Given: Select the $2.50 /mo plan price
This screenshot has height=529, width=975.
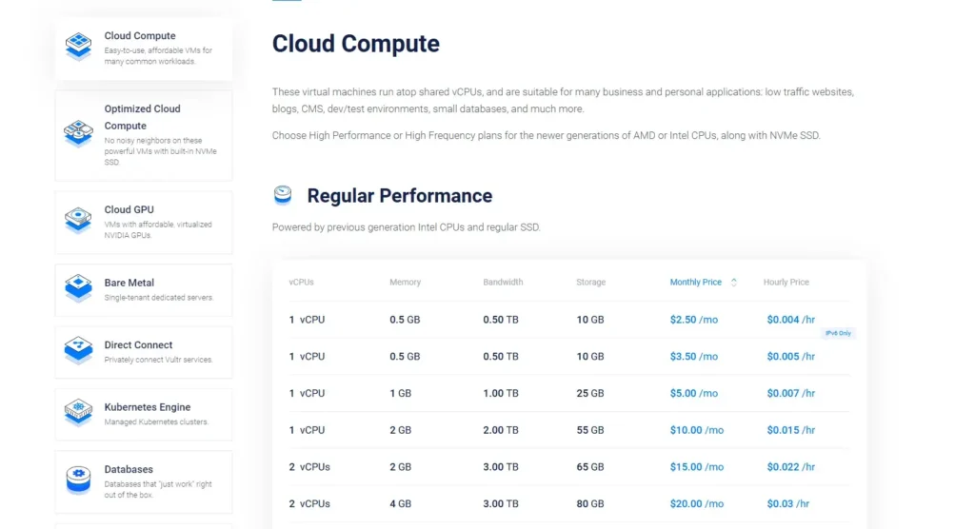Looking at the screenshot, I should pyautogui.click(x=694, y=320).
